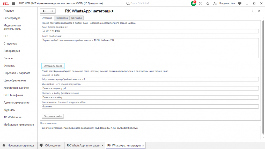Open Лаборатория section

pyautogui.click(x=12, y=51)
